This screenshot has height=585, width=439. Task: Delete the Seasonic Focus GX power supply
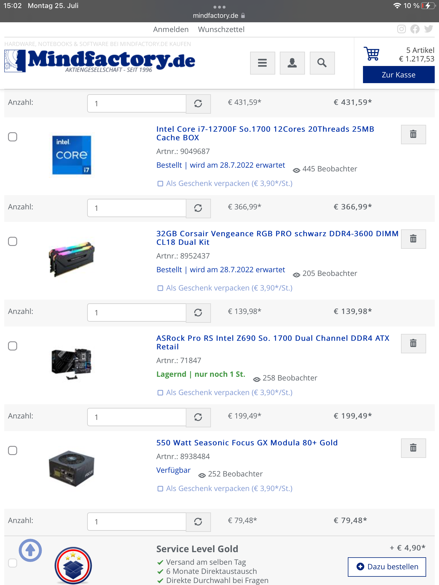point(413,448)
